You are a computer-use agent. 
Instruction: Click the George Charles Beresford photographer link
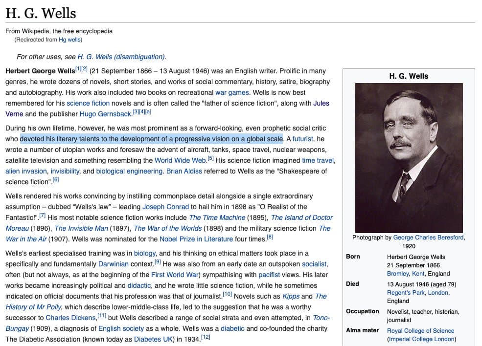click(x=428, y=238)
